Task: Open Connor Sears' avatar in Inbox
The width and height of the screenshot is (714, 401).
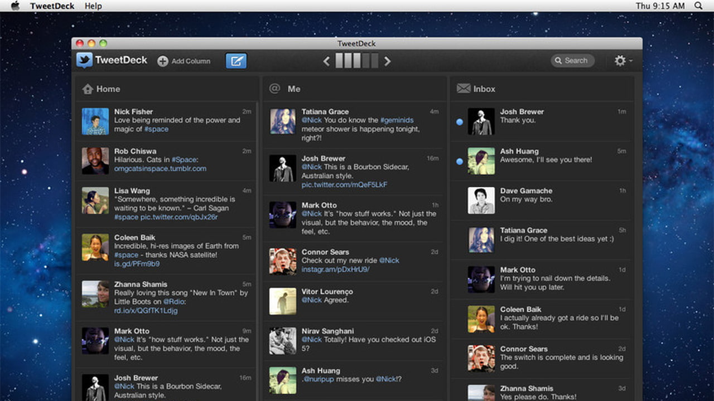Action: point(481,359)
